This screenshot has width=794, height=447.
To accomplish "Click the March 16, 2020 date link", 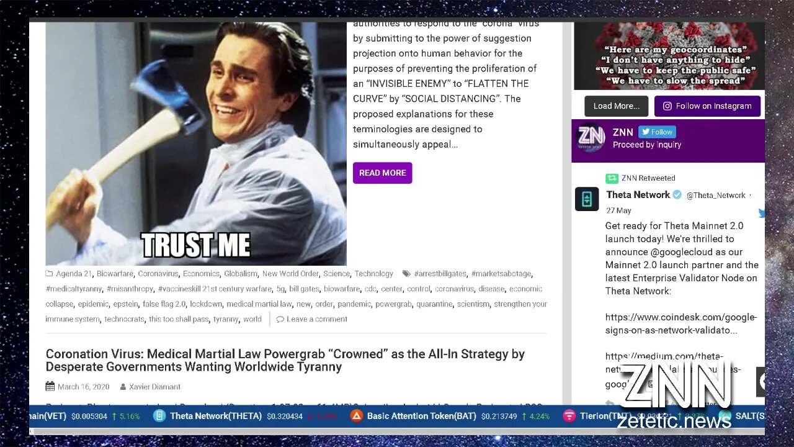I will (83, 387).
